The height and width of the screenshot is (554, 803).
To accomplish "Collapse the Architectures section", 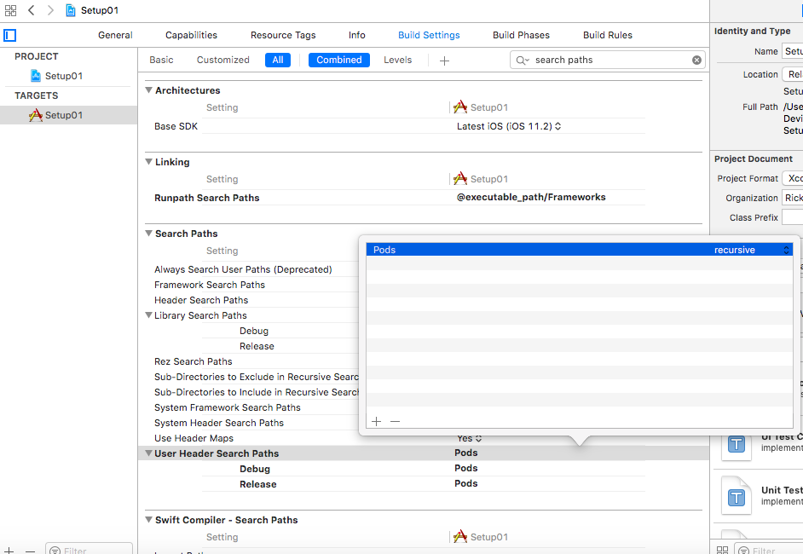I will 148,90.
